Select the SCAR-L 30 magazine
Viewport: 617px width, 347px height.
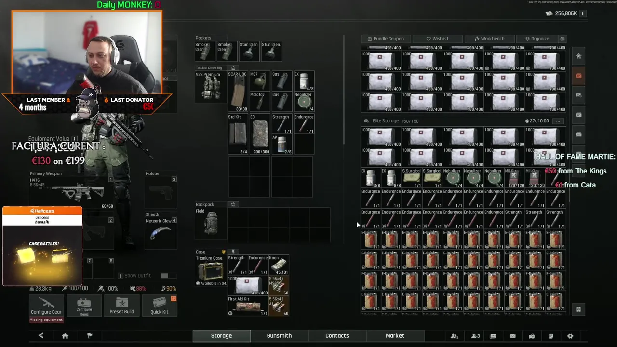(x=238, y=92)
